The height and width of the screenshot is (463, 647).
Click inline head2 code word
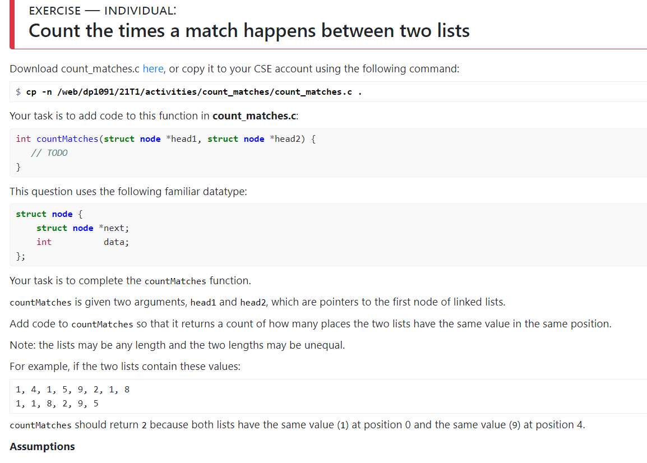pos(253,303)
